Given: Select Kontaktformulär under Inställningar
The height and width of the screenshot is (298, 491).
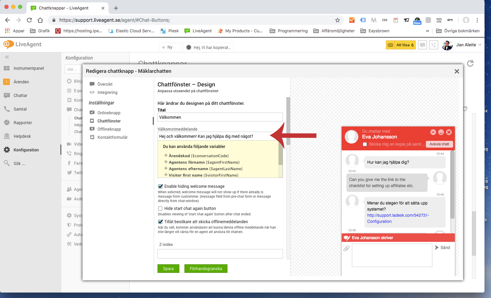Looking at the screenshot, I should [x=113, y=137].
